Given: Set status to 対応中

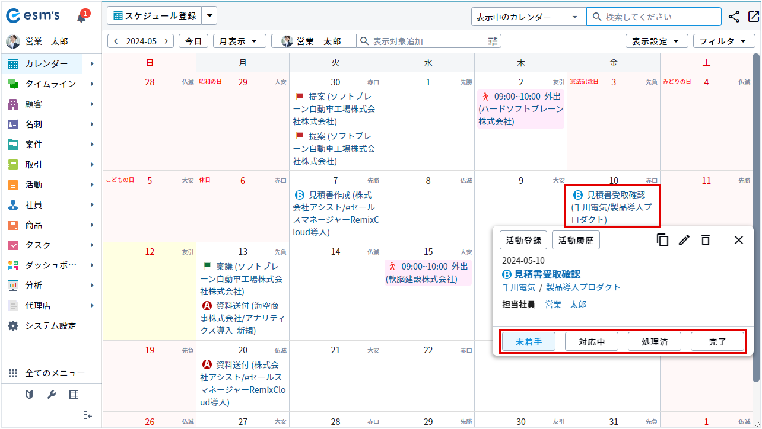Looking at the screenshot, I should click(591, 341).
